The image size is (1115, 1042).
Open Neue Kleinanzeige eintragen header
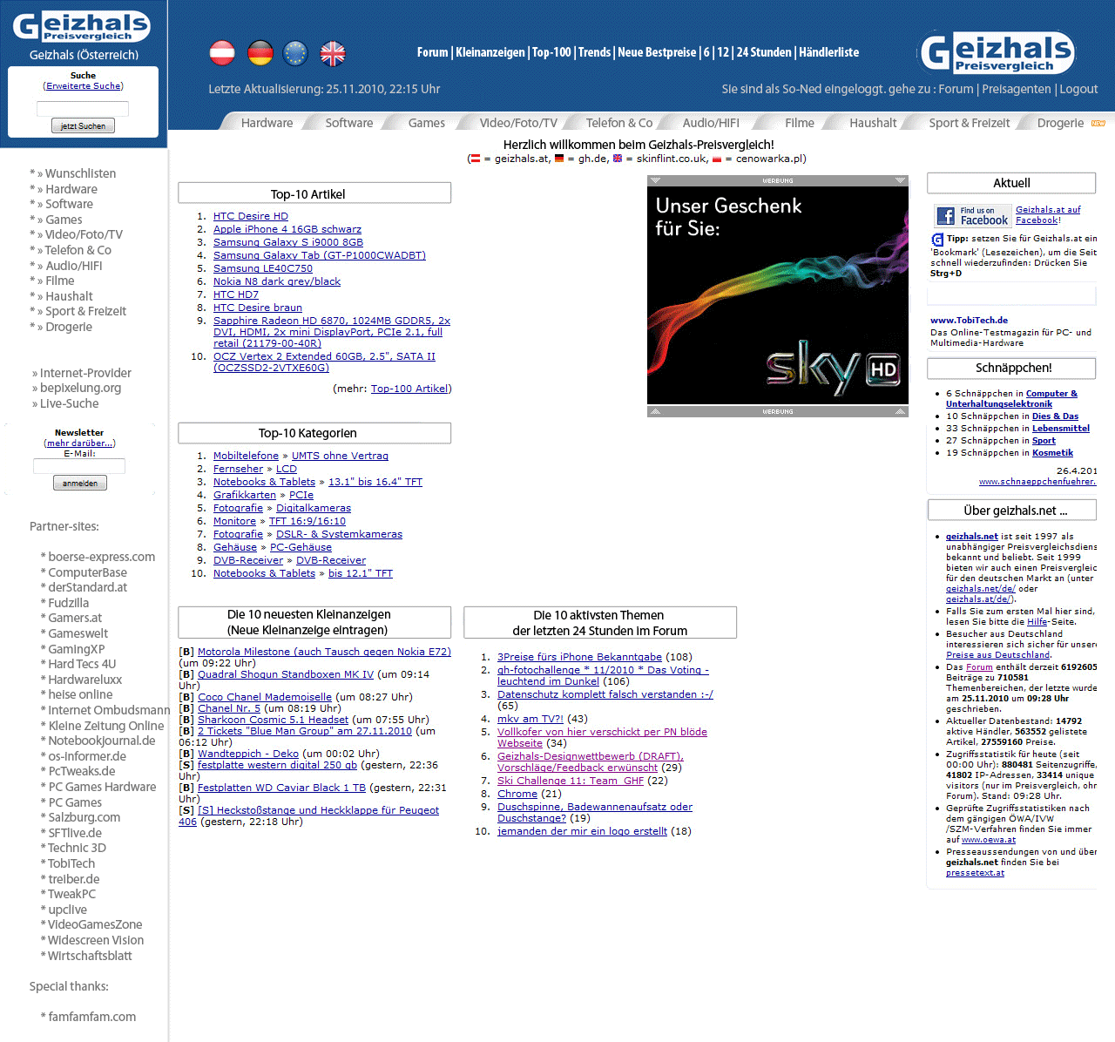point(307,630)
